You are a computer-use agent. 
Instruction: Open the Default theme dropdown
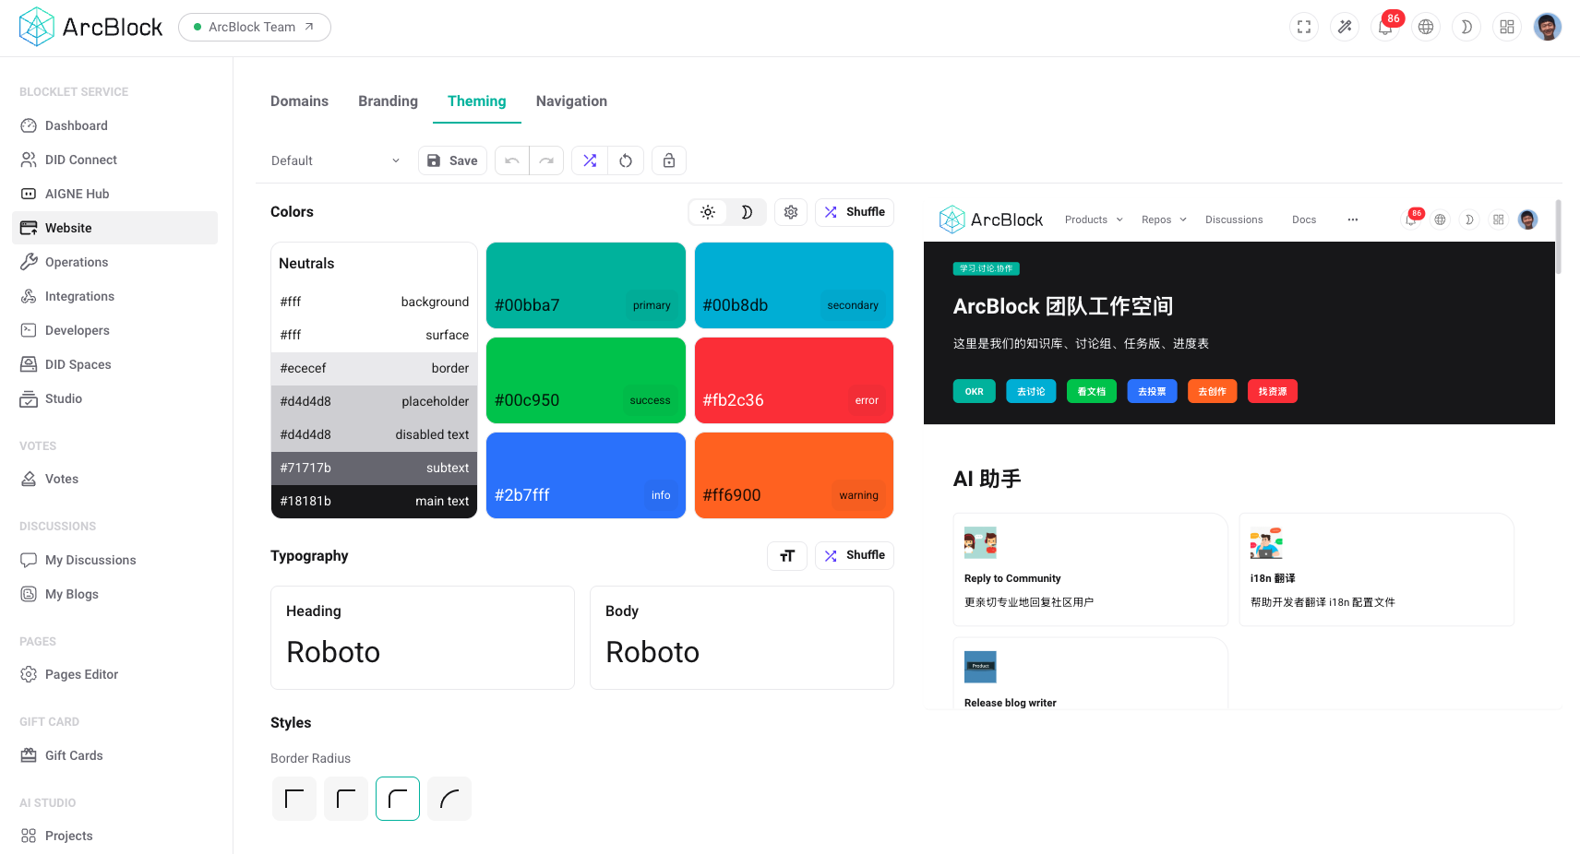pyautogui.click(x=335, y=160)
